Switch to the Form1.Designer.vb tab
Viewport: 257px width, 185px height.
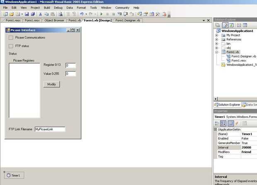128,20
